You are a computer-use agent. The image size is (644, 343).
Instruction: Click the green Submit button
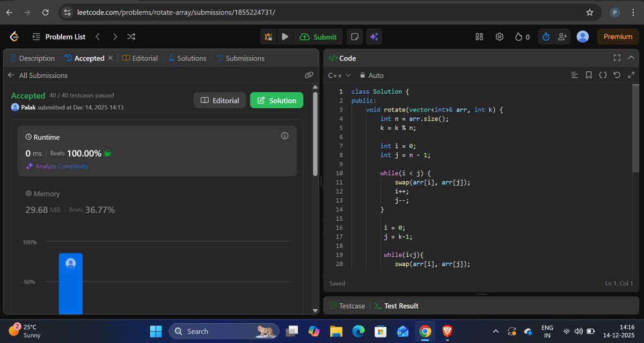click(318, 36)
